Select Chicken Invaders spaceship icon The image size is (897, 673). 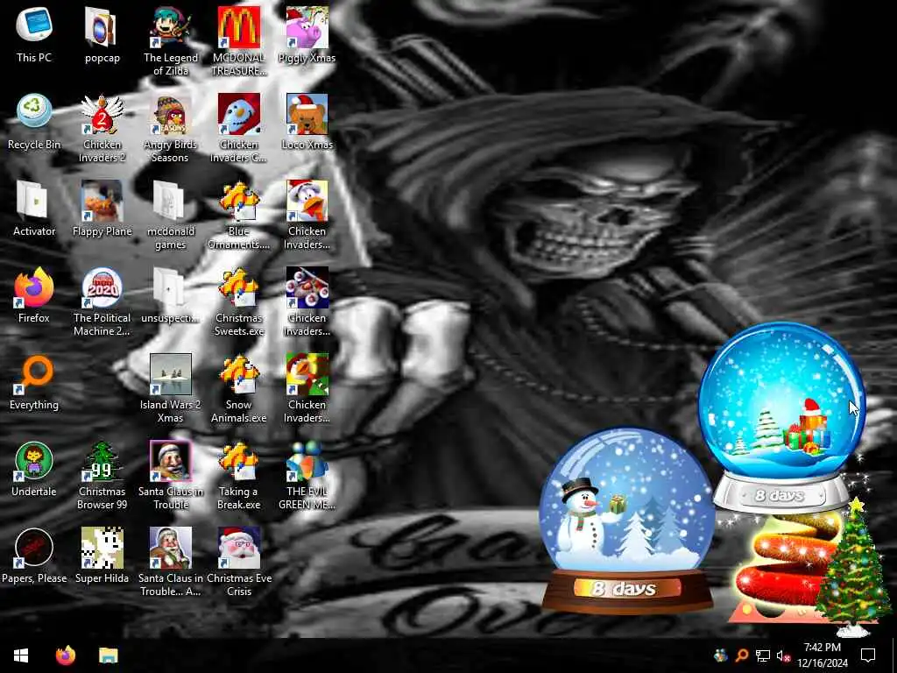point(307,302)
